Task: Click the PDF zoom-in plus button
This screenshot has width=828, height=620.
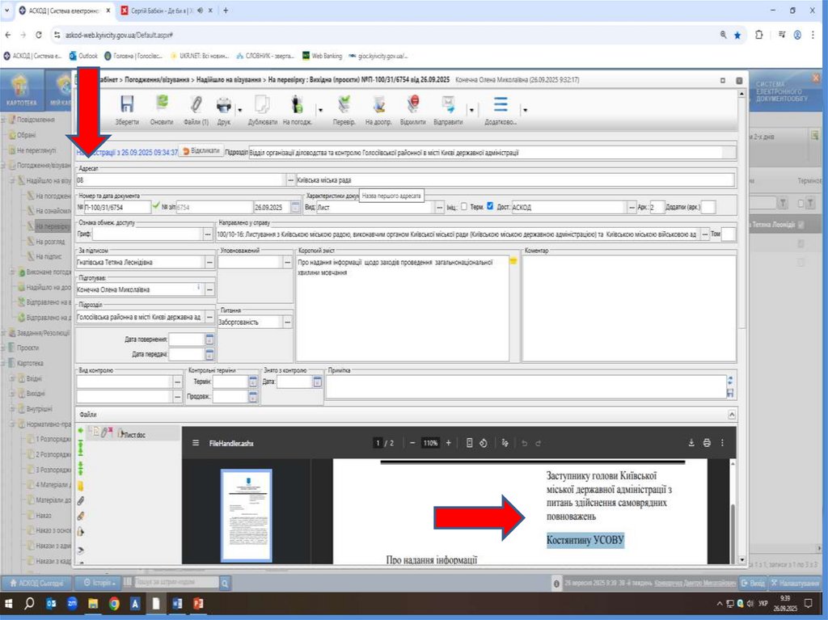Action: [449, 443]
